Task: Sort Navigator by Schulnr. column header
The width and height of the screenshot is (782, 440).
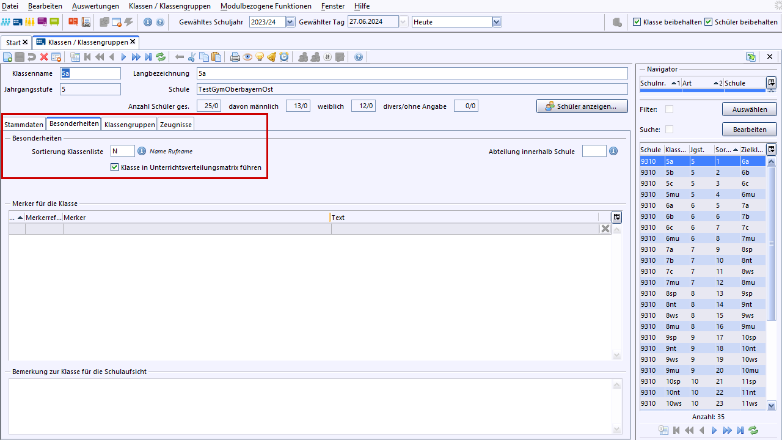Action: pos(660,83)
